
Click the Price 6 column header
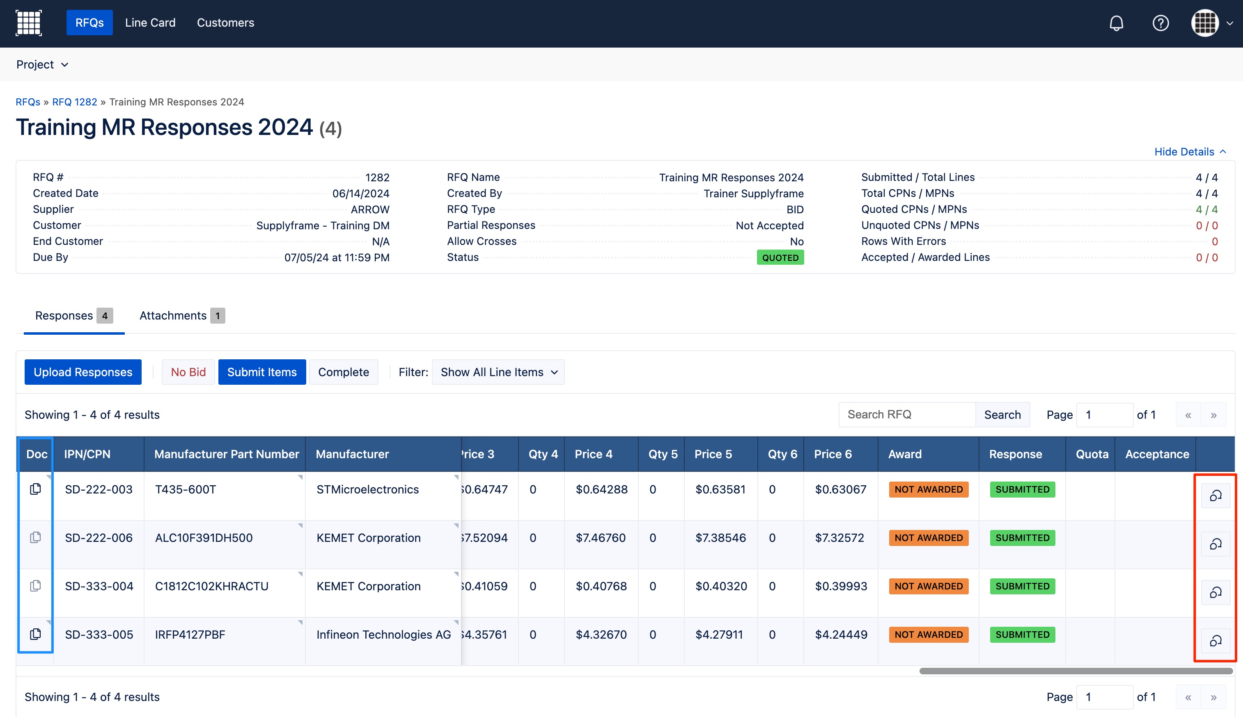[x=840, y=454]
